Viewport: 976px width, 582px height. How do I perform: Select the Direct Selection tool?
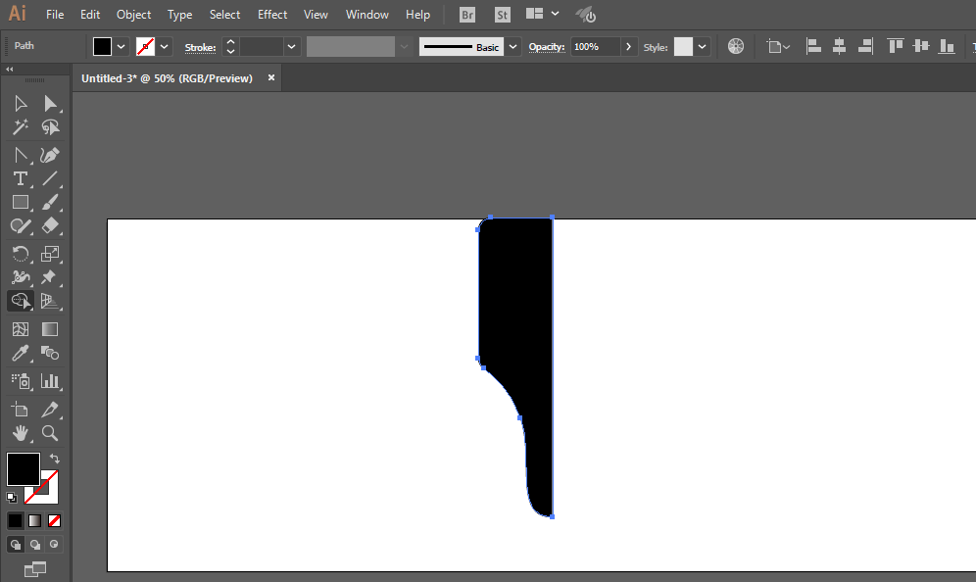(50, 103)
